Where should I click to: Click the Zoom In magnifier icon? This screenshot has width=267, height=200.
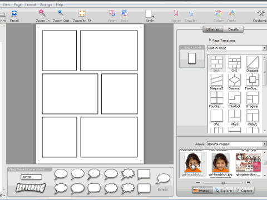click(42, 13)
